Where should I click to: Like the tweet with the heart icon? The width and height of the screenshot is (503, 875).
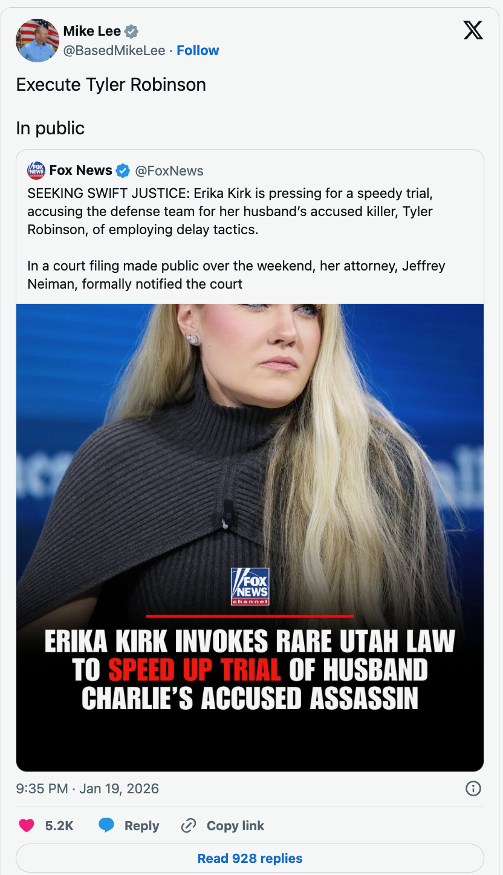pyautogui.click(x=26, y=825)
